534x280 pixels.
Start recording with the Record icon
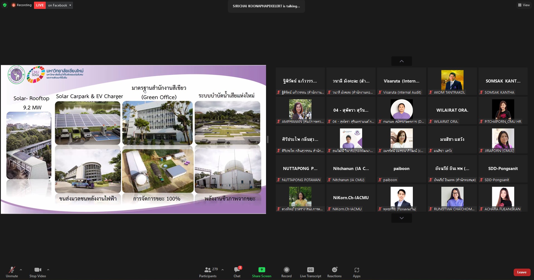click(x=286, y=270)
